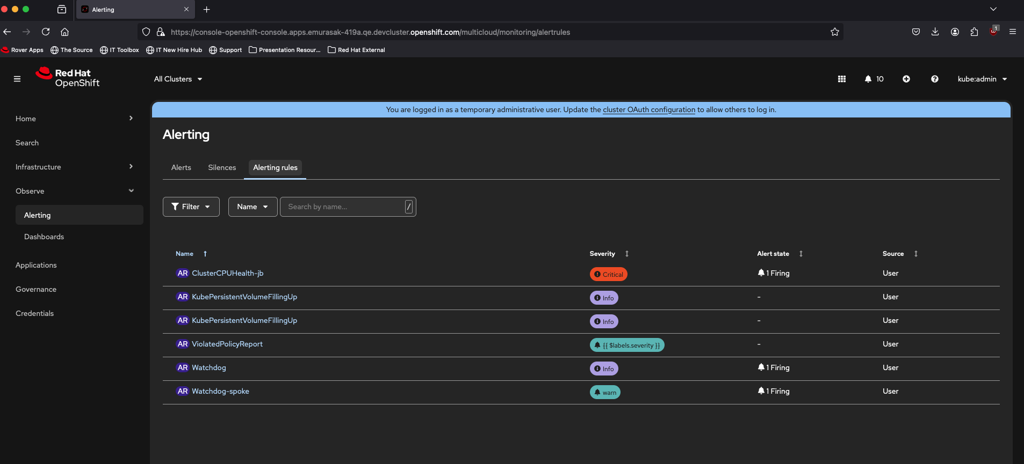Open the browser downloads icon
The image size is (1024, 464).
[935, 32]
